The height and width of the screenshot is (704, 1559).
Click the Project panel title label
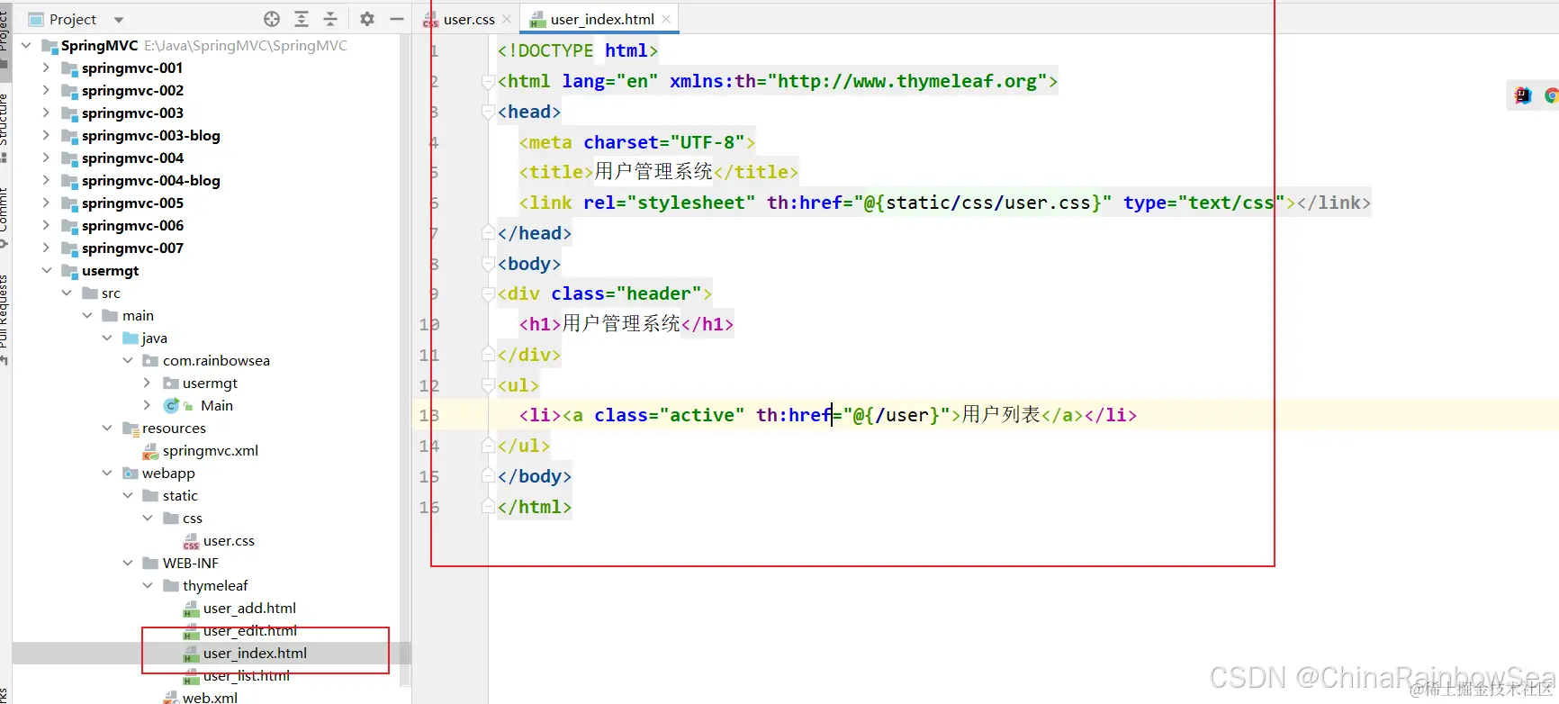[x=73, y=19]
